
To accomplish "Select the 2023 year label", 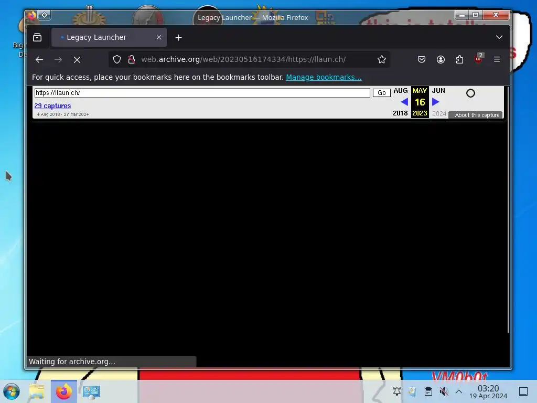I will [420, 113].
